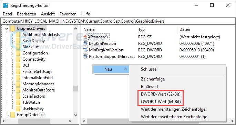Click the data value 0x0000a00b (40971)

point(197,43)
